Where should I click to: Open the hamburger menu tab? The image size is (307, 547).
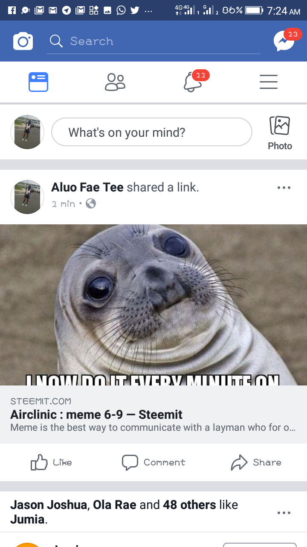click(x=269, y=82)
